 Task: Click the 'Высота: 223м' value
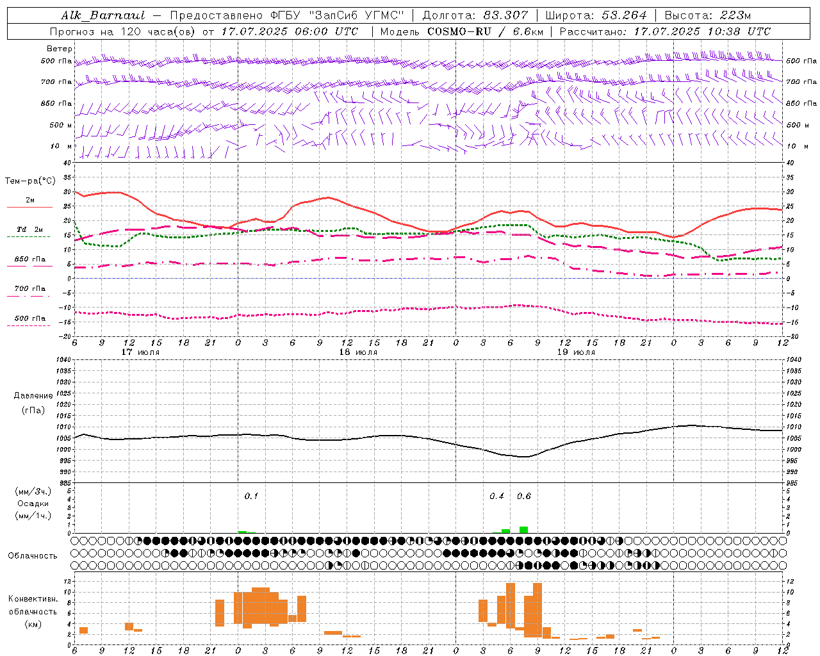point(708,15)
